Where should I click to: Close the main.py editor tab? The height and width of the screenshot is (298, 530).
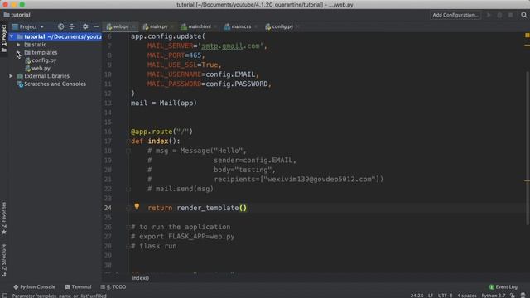173,26
